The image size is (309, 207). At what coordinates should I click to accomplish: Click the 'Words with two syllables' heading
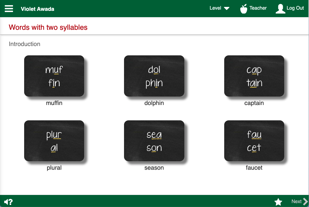(x=48, y=27)
